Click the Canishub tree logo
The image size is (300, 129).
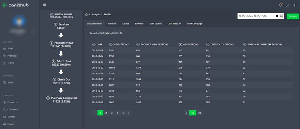click(4, 5)
